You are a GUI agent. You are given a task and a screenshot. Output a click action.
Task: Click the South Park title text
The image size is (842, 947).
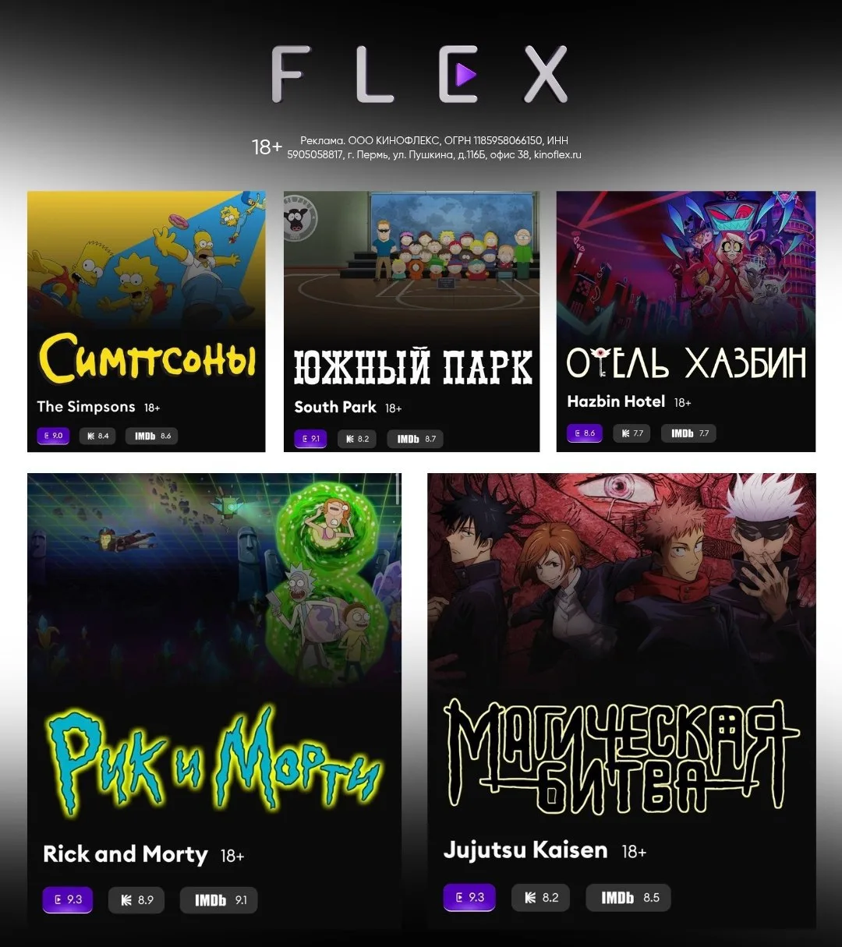(x=335, y=407)
